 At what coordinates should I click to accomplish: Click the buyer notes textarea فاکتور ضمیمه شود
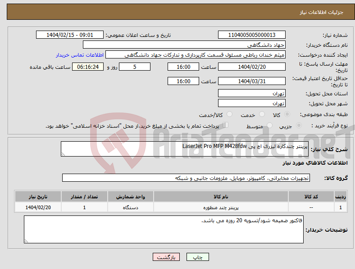pyautogui.click(x=164, y=229)
